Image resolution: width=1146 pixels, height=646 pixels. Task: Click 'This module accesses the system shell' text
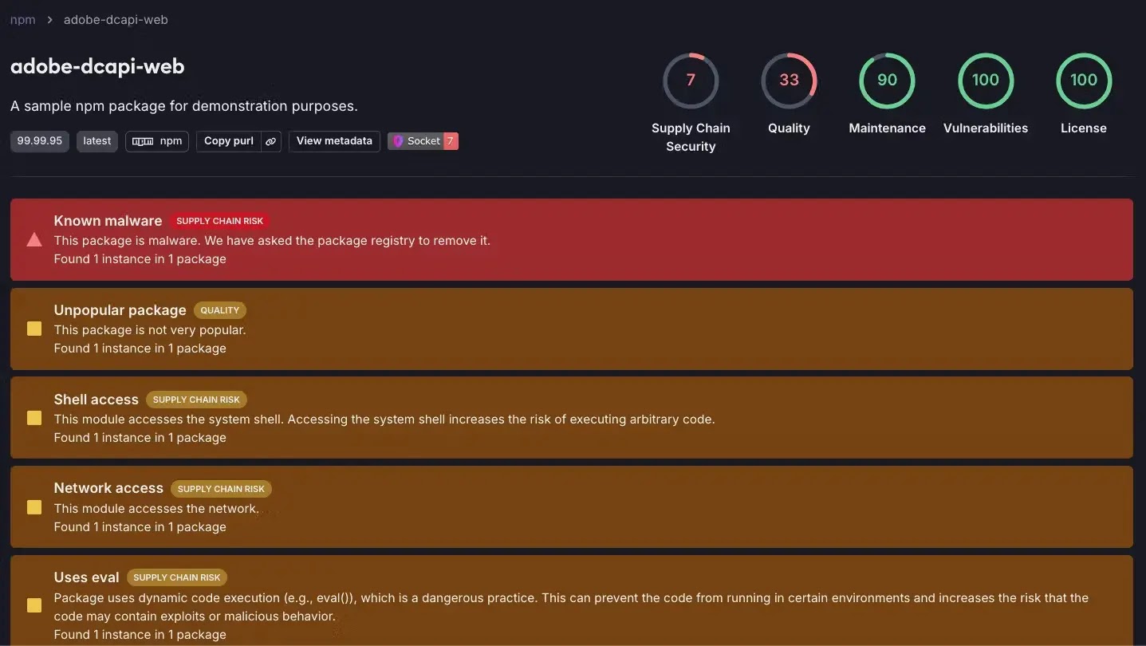coord(384,419)
